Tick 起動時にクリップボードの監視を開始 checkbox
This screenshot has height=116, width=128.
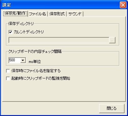point(8,78)
